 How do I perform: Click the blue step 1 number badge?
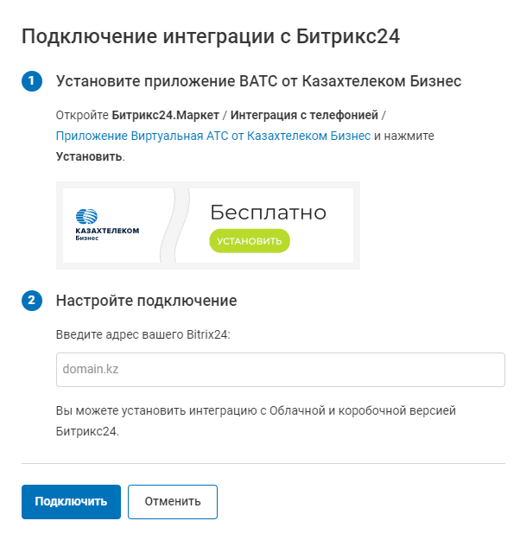(x=31, y=81)
